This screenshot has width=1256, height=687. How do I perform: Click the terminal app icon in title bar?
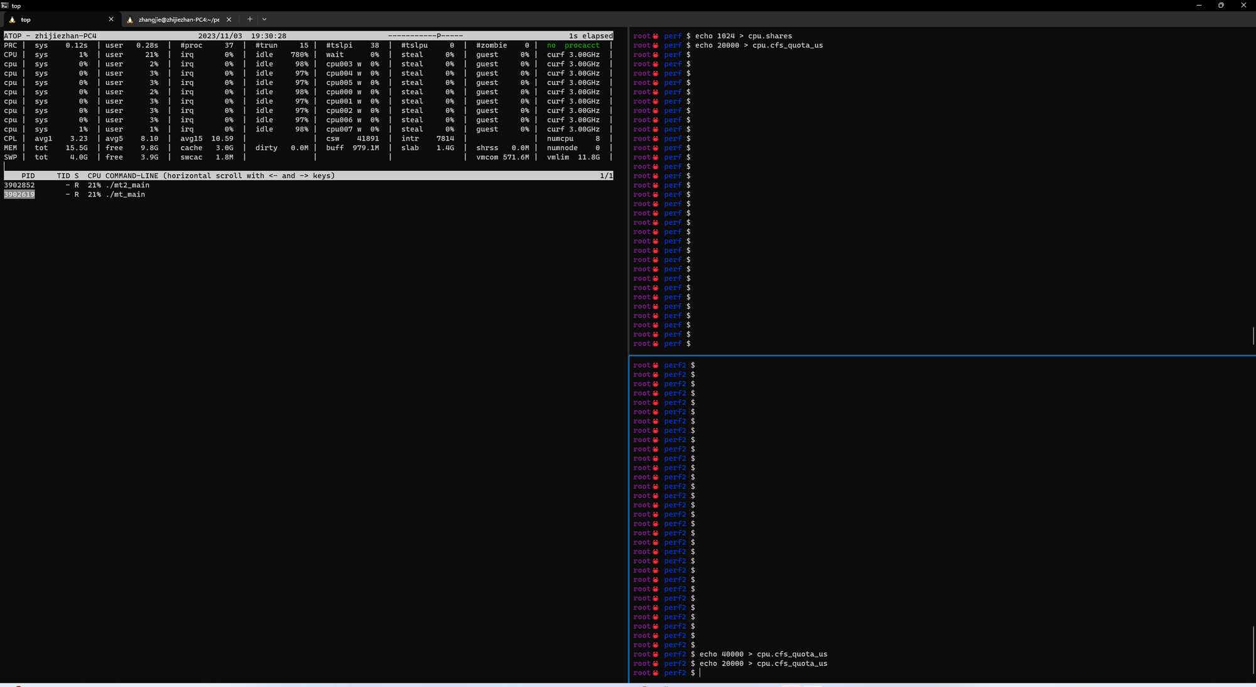click(x=5, y=5)
